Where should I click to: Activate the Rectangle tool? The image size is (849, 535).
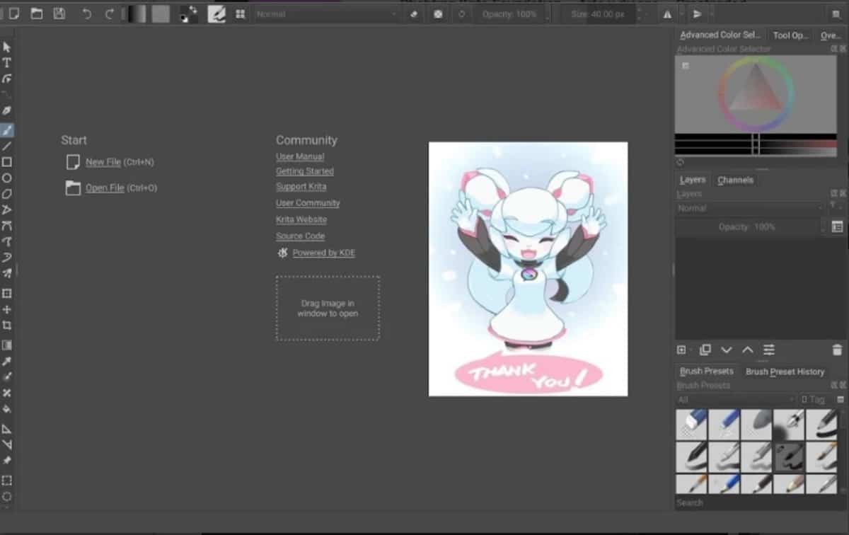tap(7, 162)
